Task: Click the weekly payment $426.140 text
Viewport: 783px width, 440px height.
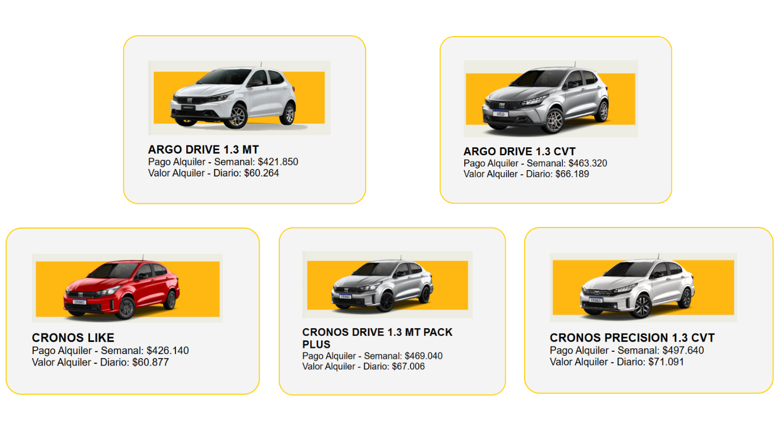Action: (x=111, y=351)
